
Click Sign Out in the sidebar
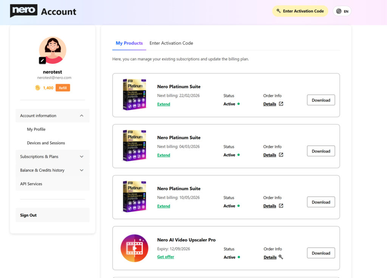coord(28,215)
